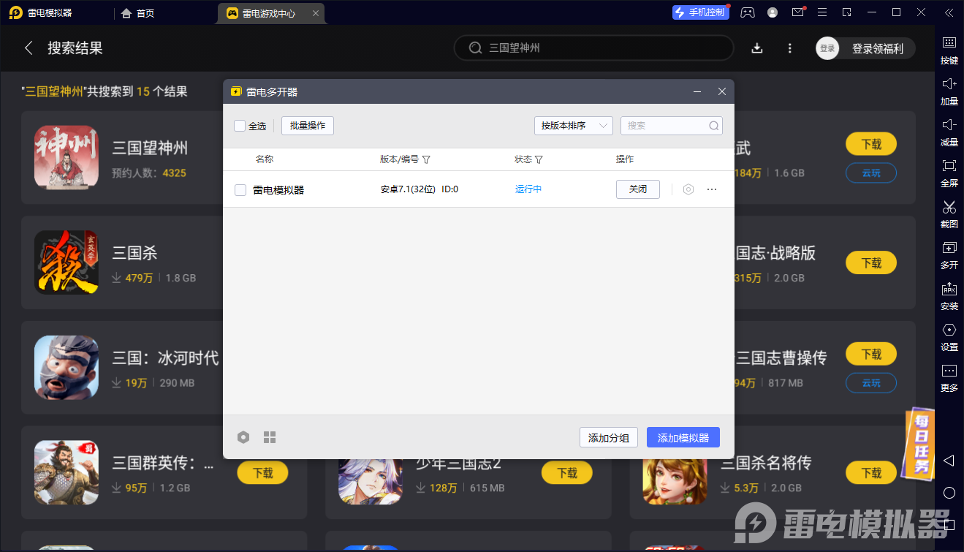Open the 按版本排序 sort dropdown

point(573,125)
